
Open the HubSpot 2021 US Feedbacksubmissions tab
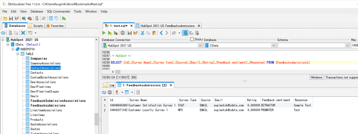click(168, 26)
